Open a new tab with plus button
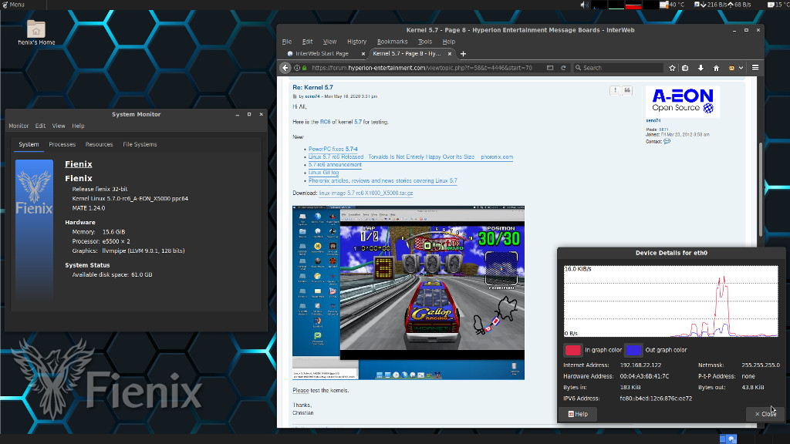790x444 pixels. click(463, 54)
